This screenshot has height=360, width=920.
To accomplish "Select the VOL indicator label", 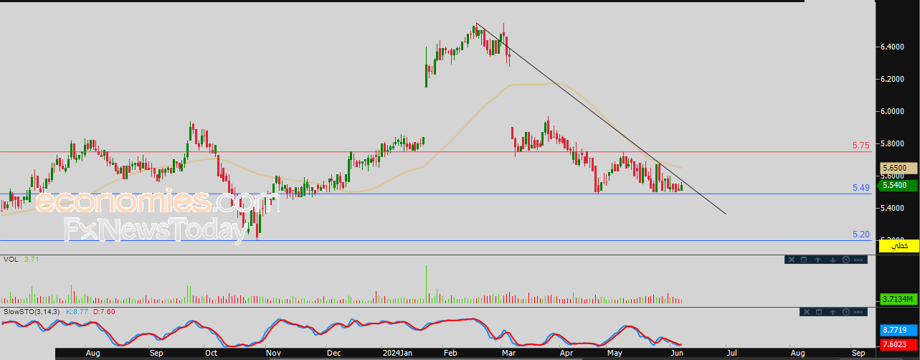I will point(11,259).
